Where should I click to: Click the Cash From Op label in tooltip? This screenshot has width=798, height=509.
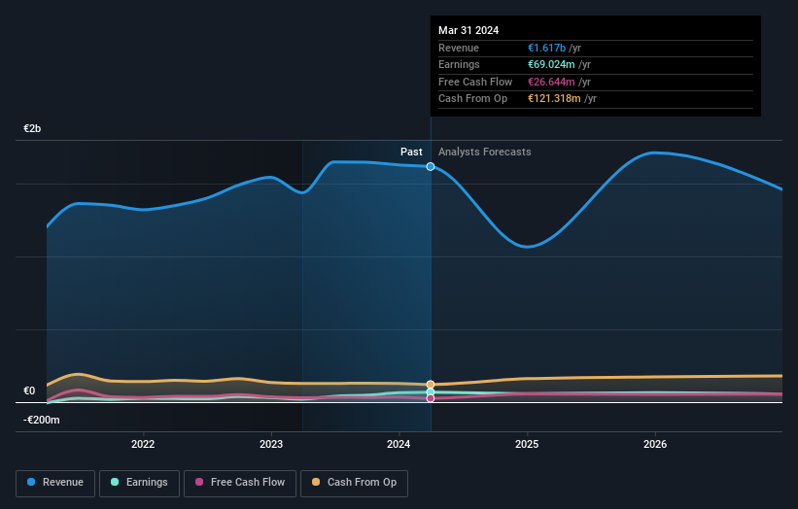click(x=472, y=99)
